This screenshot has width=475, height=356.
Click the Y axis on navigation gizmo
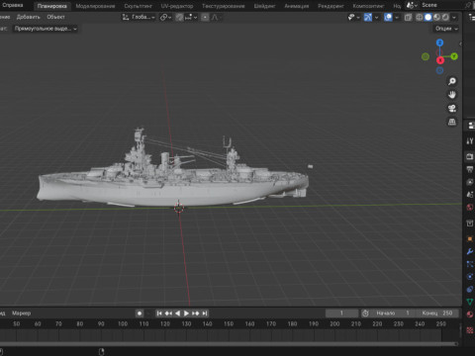click(454, 56)
